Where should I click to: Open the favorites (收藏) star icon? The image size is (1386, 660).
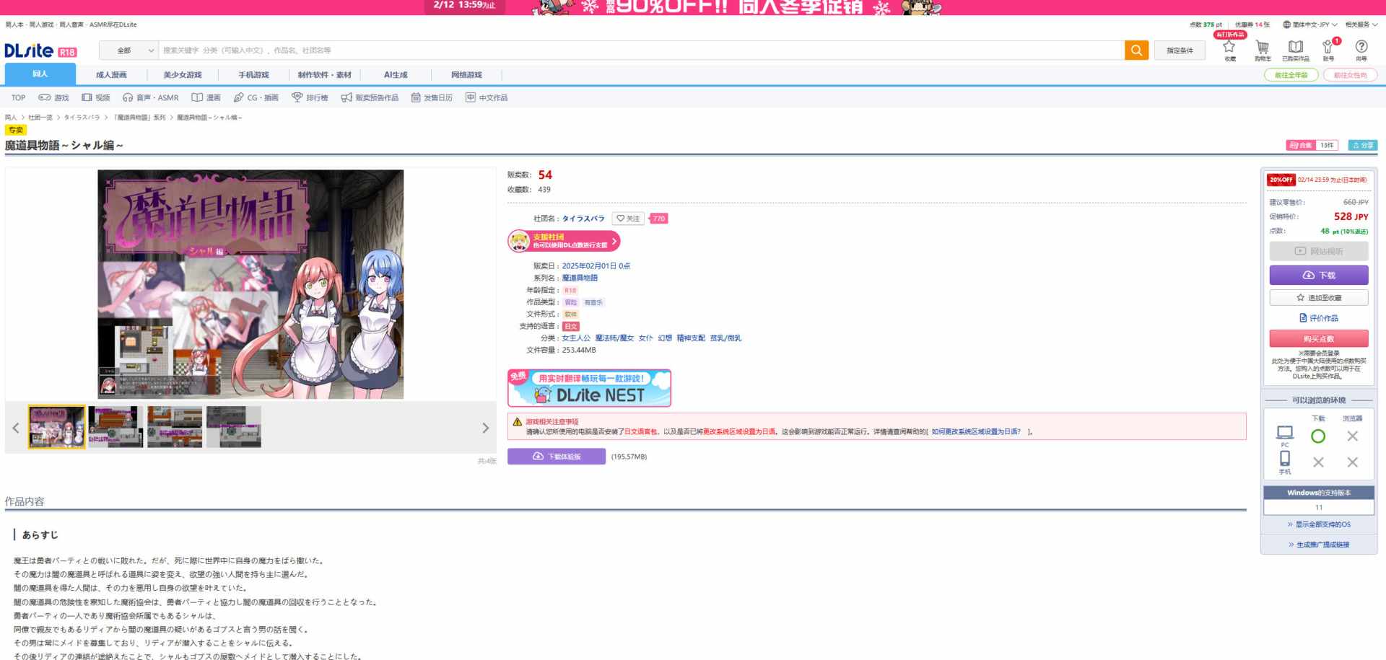pos(1229,50)
